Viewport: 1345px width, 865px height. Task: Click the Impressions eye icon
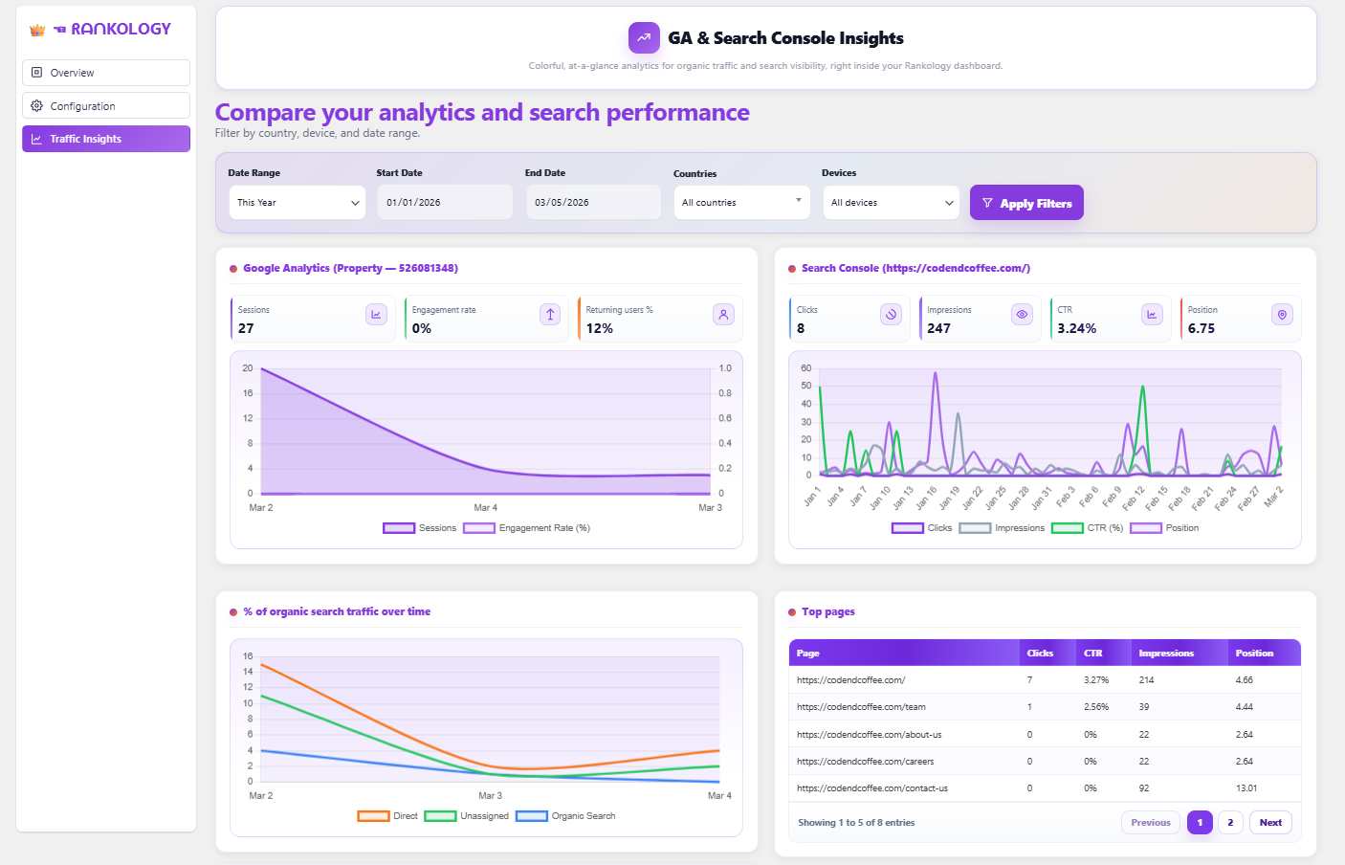tap(1022, 315)
